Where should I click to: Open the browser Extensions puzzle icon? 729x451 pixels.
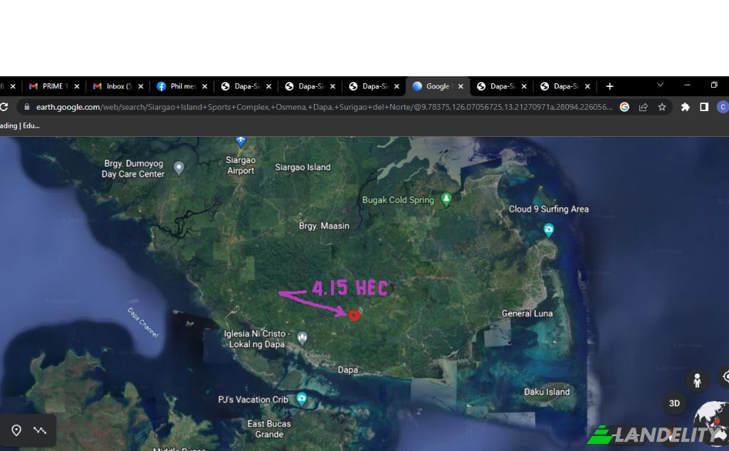(686, 107)
